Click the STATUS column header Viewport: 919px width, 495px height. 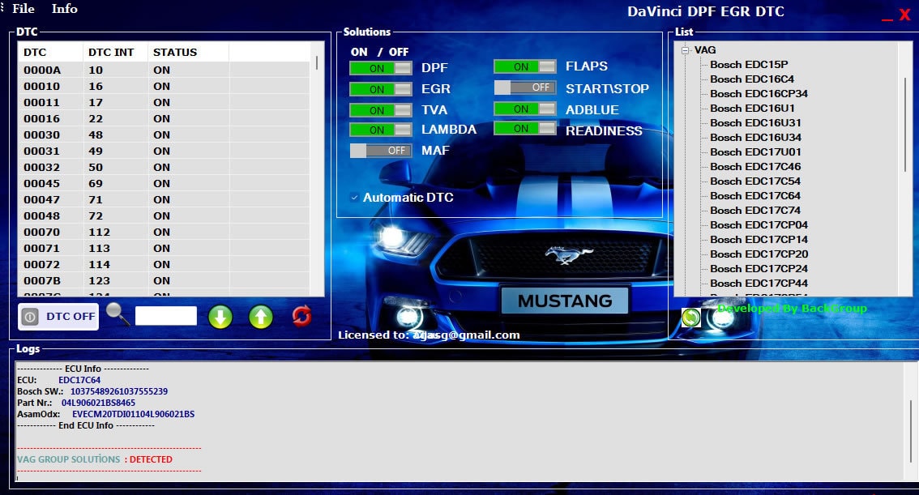coord(175,53)
